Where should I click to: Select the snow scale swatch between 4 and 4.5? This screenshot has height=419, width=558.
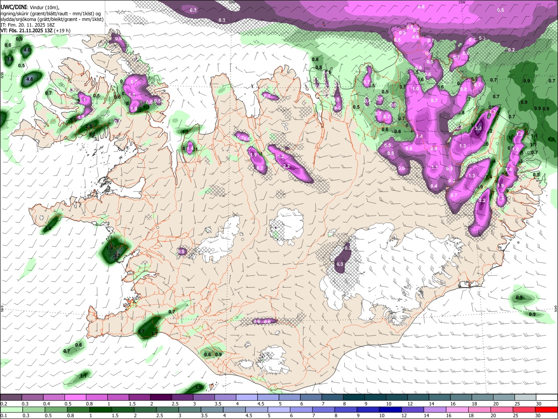click(247, 398)
